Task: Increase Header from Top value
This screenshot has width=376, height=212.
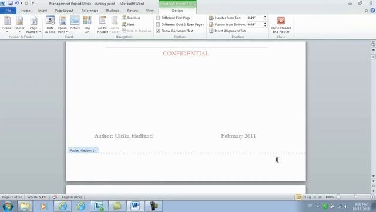Action: 265,17
